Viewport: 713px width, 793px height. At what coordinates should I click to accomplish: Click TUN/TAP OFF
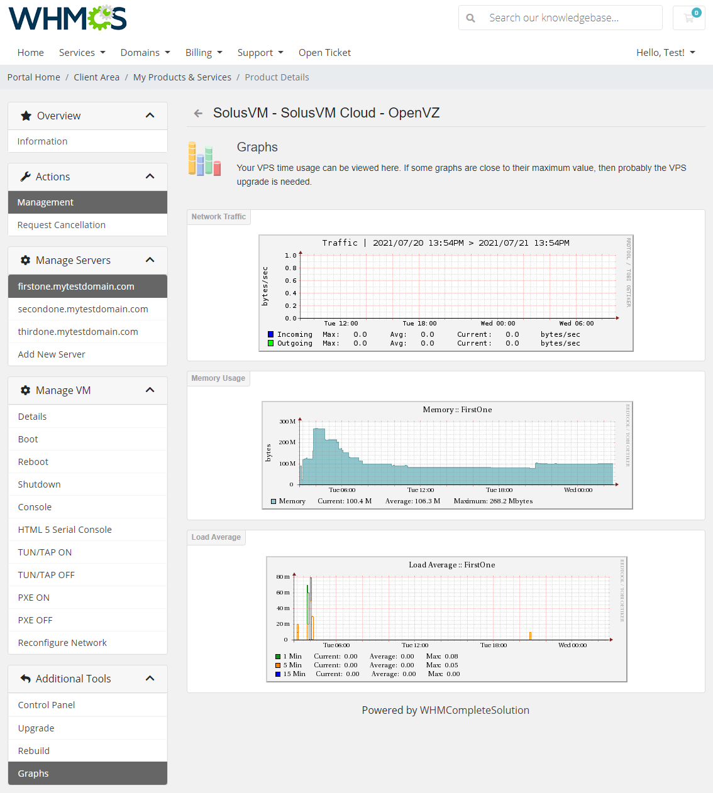point(87,575)
